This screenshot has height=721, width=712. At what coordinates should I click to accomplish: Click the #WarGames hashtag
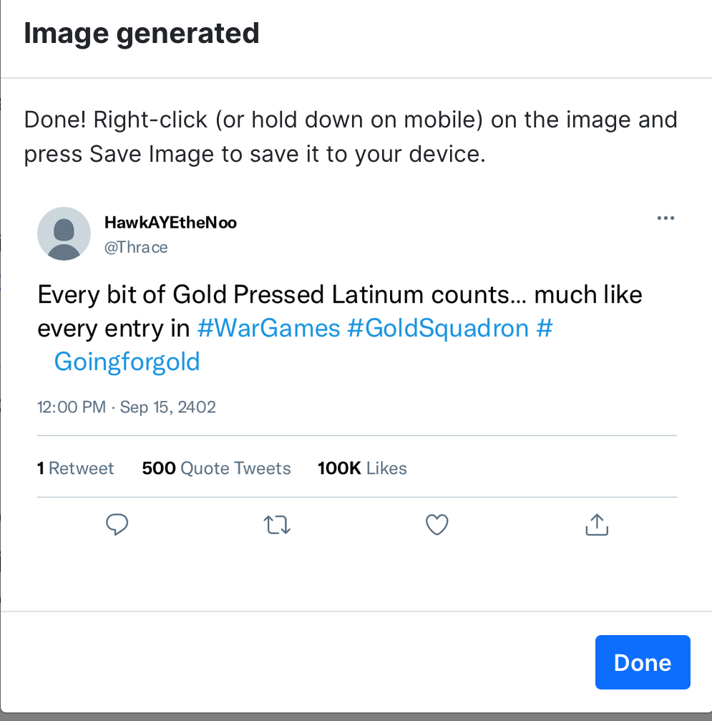(x=268, y=329)
